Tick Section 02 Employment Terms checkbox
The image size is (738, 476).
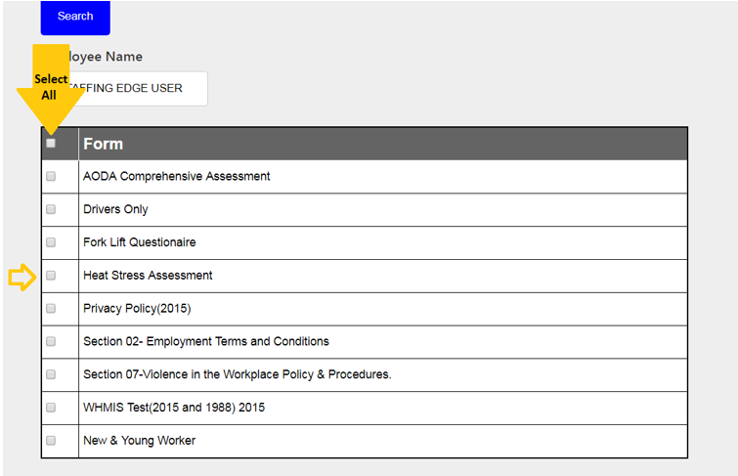(x=51, y=342)
